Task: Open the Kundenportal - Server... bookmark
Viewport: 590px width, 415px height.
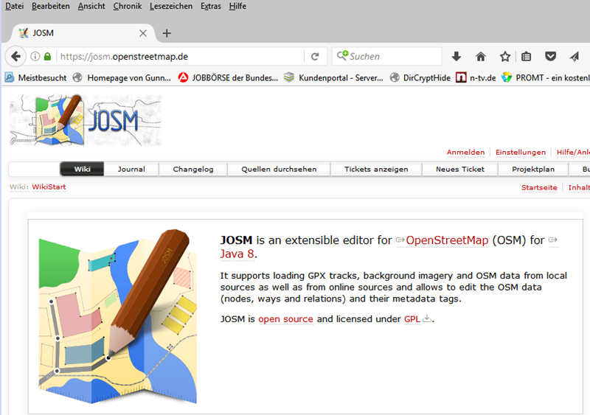Action: (333, 78)
